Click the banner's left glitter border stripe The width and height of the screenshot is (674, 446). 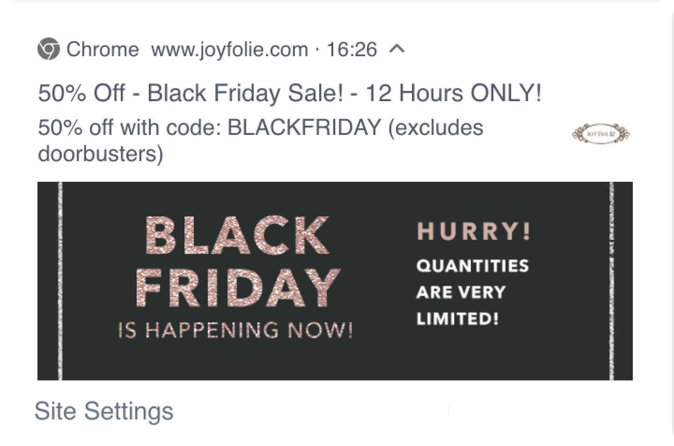click(x=60, y=281)
